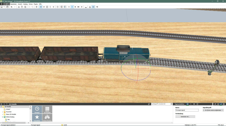Viewport: 226px width, 126px height.
Task: Click the Suchbegriff / Content-ID search field
Action: (x=160, y=104)
